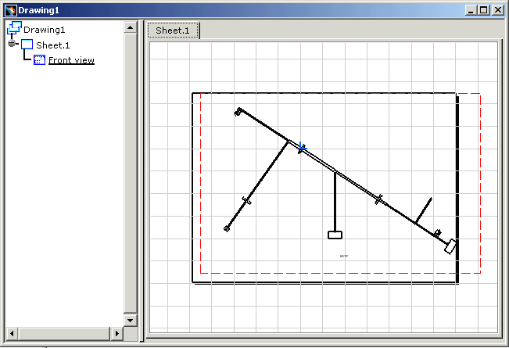This screenshot has height=348, width=509.
Task: Maximize the Drawing1 window
Action: tap(483, 10)
